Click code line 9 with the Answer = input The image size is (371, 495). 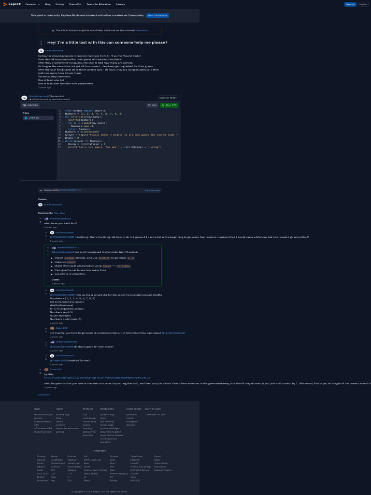[x=122, y=135]
